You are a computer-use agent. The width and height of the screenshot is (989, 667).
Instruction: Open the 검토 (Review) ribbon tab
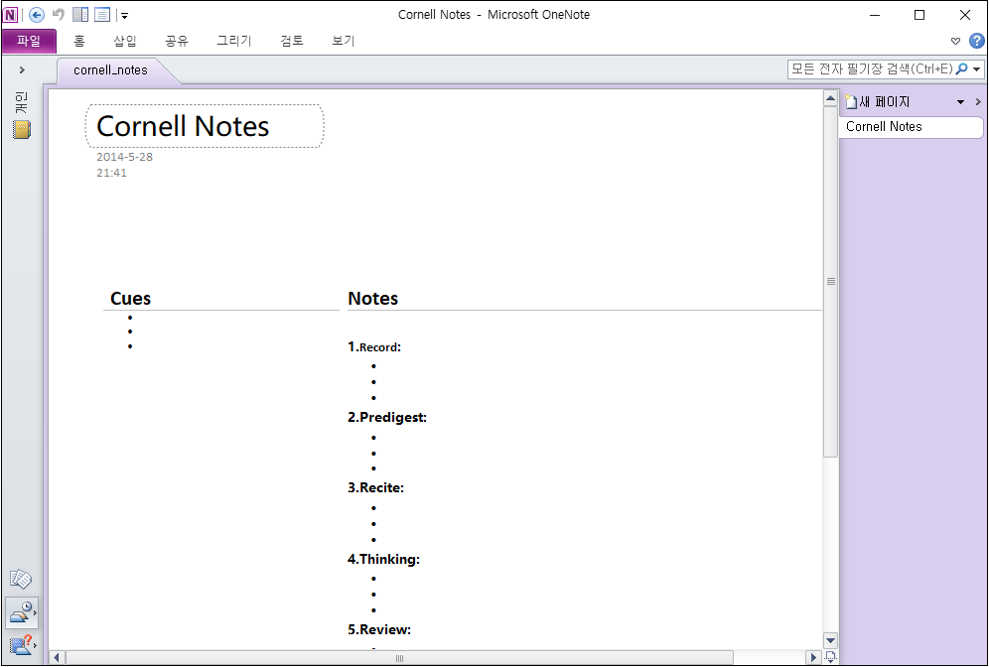click(292, 41)
